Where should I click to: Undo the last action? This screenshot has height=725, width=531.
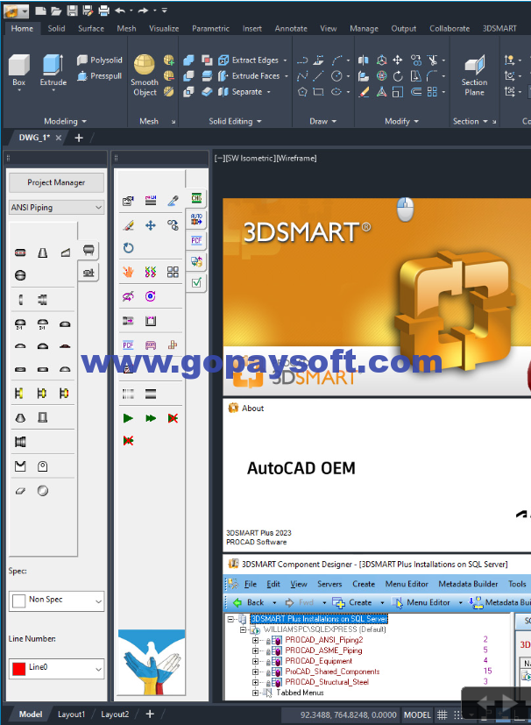[120, 11]
